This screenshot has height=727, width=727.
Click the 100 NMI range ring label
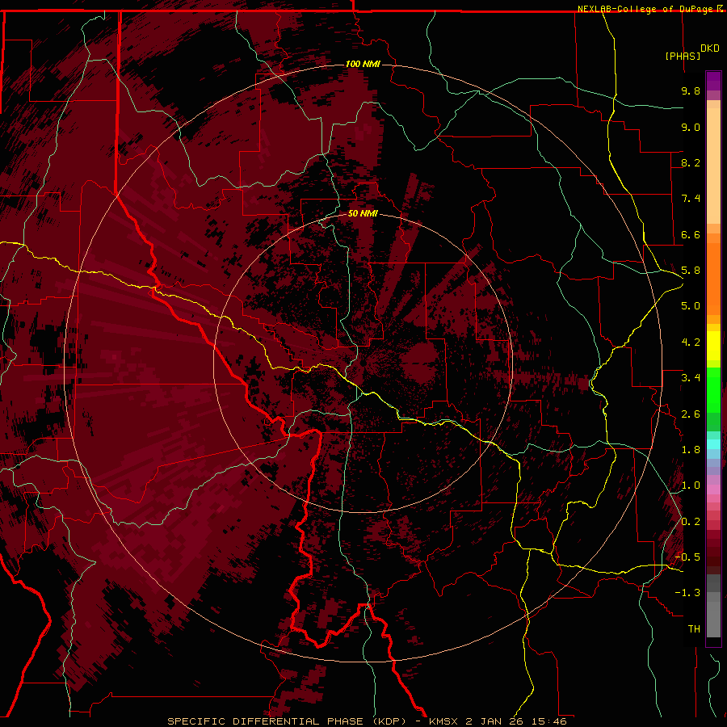(363, 64)
